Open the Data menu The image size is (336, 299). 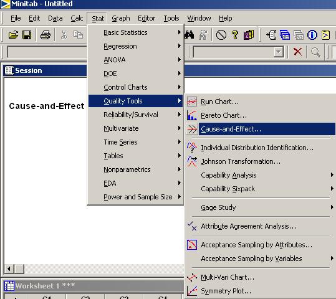(x=55, y=19)
